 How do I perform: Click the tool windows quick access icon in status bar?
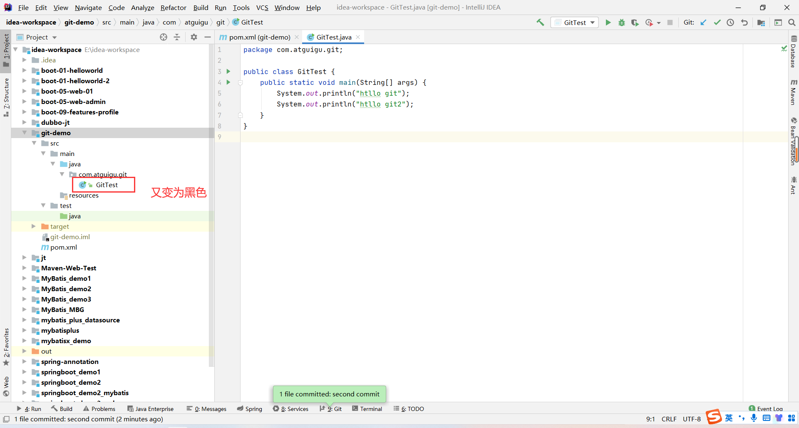click(x=6, y=419)
